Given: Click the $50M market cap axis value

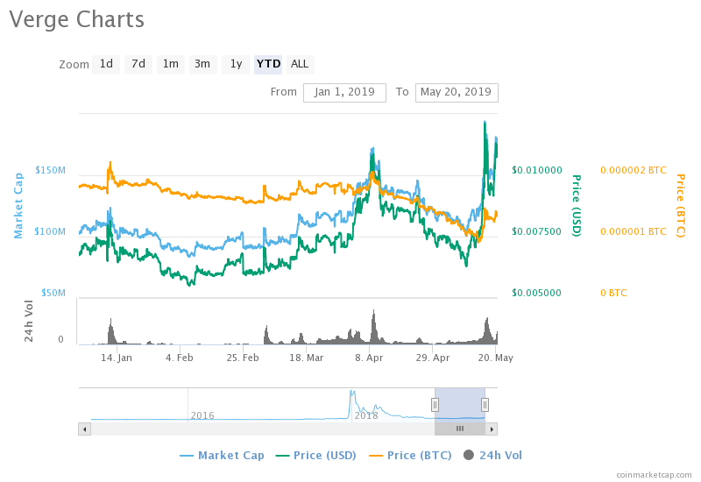Looking at the screenshot, I should point(53,293).
